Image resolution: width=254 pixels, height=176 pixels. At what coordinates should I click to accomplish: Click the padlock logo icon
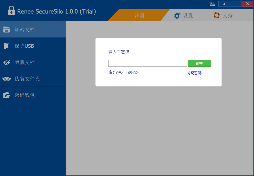tap(11, 10)
